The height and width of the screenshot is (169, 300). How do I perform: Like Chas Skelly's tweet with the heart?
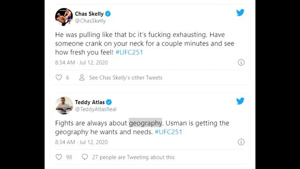(x=59, y=77)
